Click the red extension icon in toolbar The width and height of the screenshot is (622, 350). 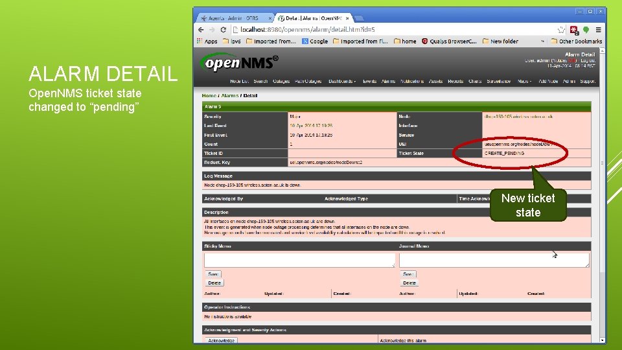574,30
